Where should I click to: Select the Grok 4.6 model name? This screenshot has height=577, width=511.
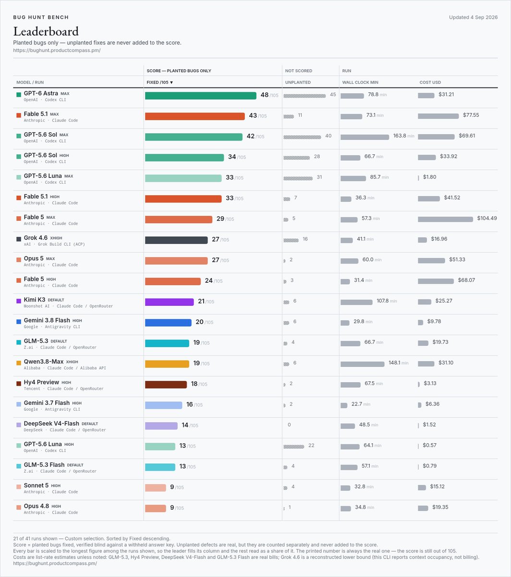click(x=36, y=238)
